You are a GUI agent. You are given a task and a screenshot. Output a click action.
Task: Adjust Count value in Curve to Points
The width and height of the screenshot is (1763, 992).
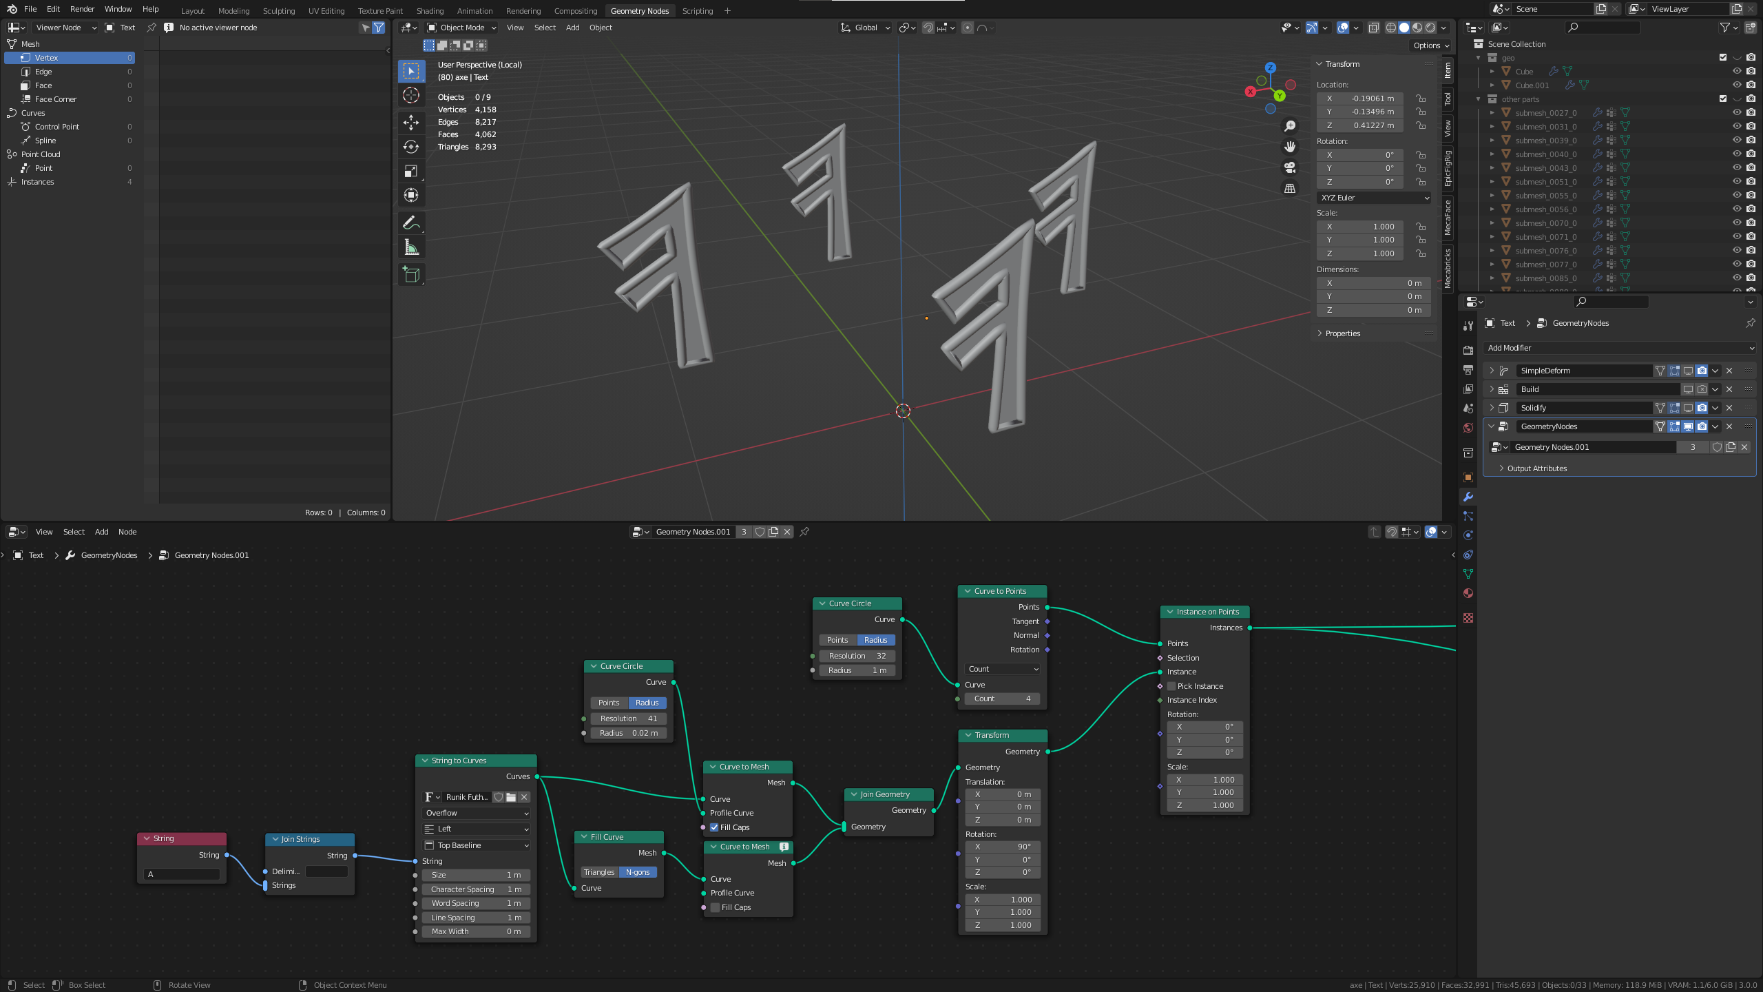pos(1003,699)
